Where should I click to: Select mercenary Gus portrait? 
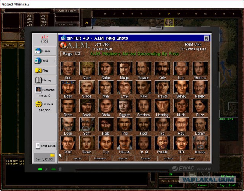[68, 68]
